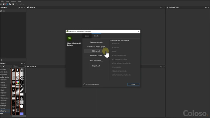This screenshot has height=118, width=210.
Task: Select Operator in the Library tree
Action: pos(4,93)
